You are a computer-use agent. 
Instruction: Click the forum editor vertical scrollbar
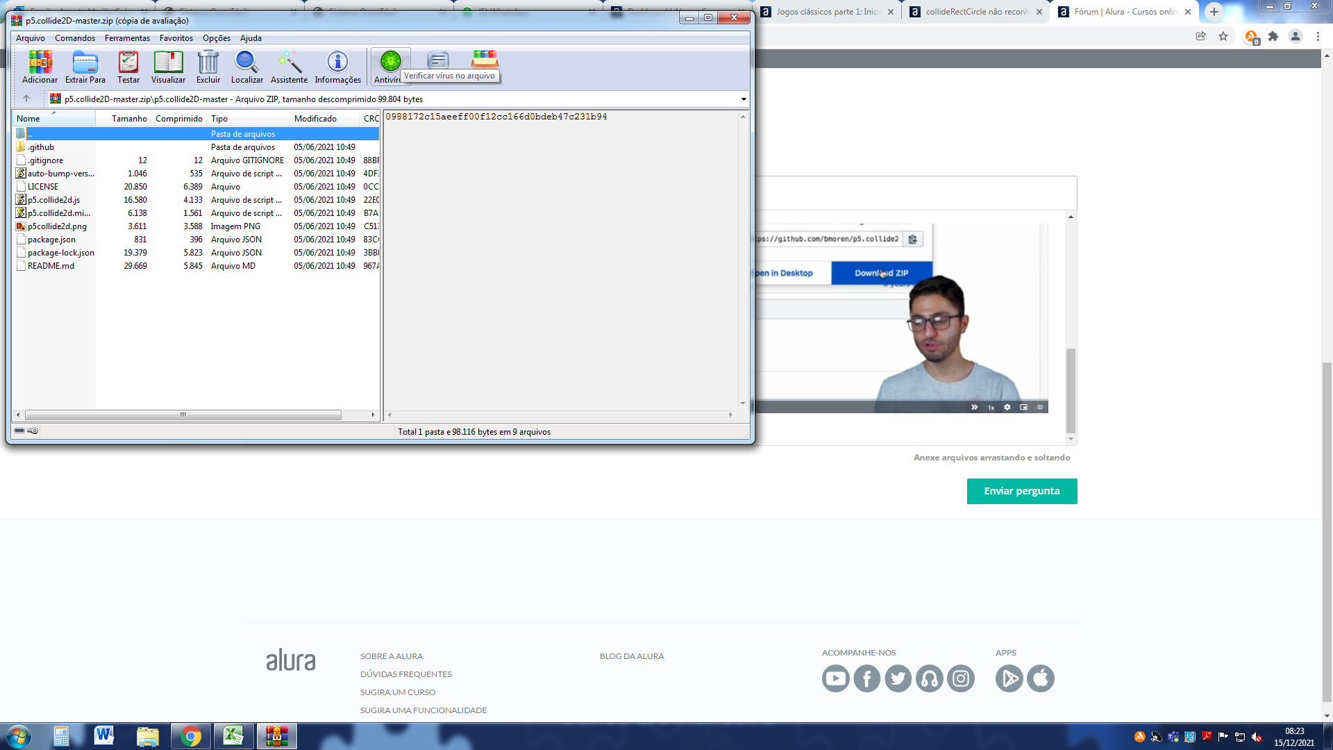[1071, 390]
